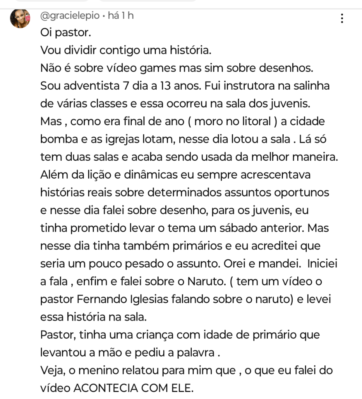Click the "Oi pastor." greeting line
This screenshot has height=399, width=362.
(65, 33)
